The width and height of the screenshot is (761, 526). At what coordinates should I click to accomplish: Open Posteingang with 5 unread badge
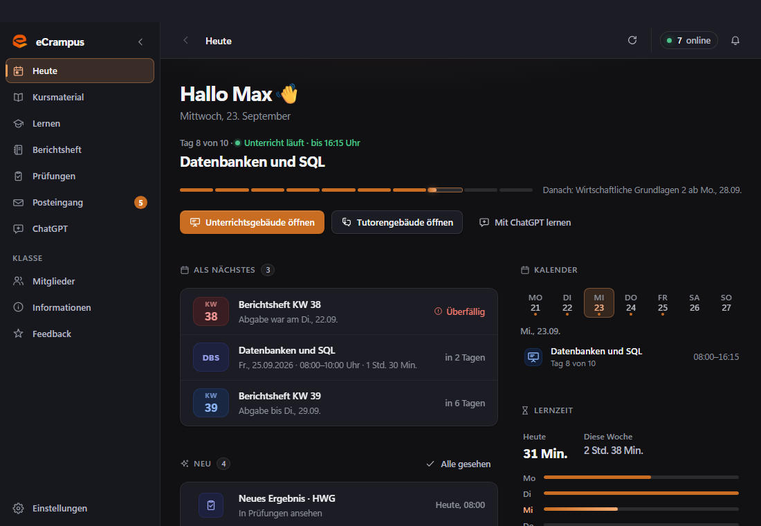[80, 203]
